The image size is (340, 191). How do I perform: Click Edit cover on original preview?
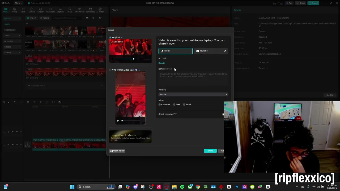point(117,42)
